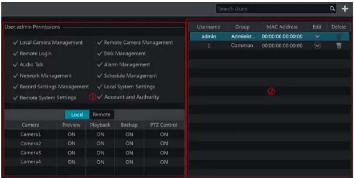
Task: Click the admin row trash icon
Action: click(x=338, y=36)
